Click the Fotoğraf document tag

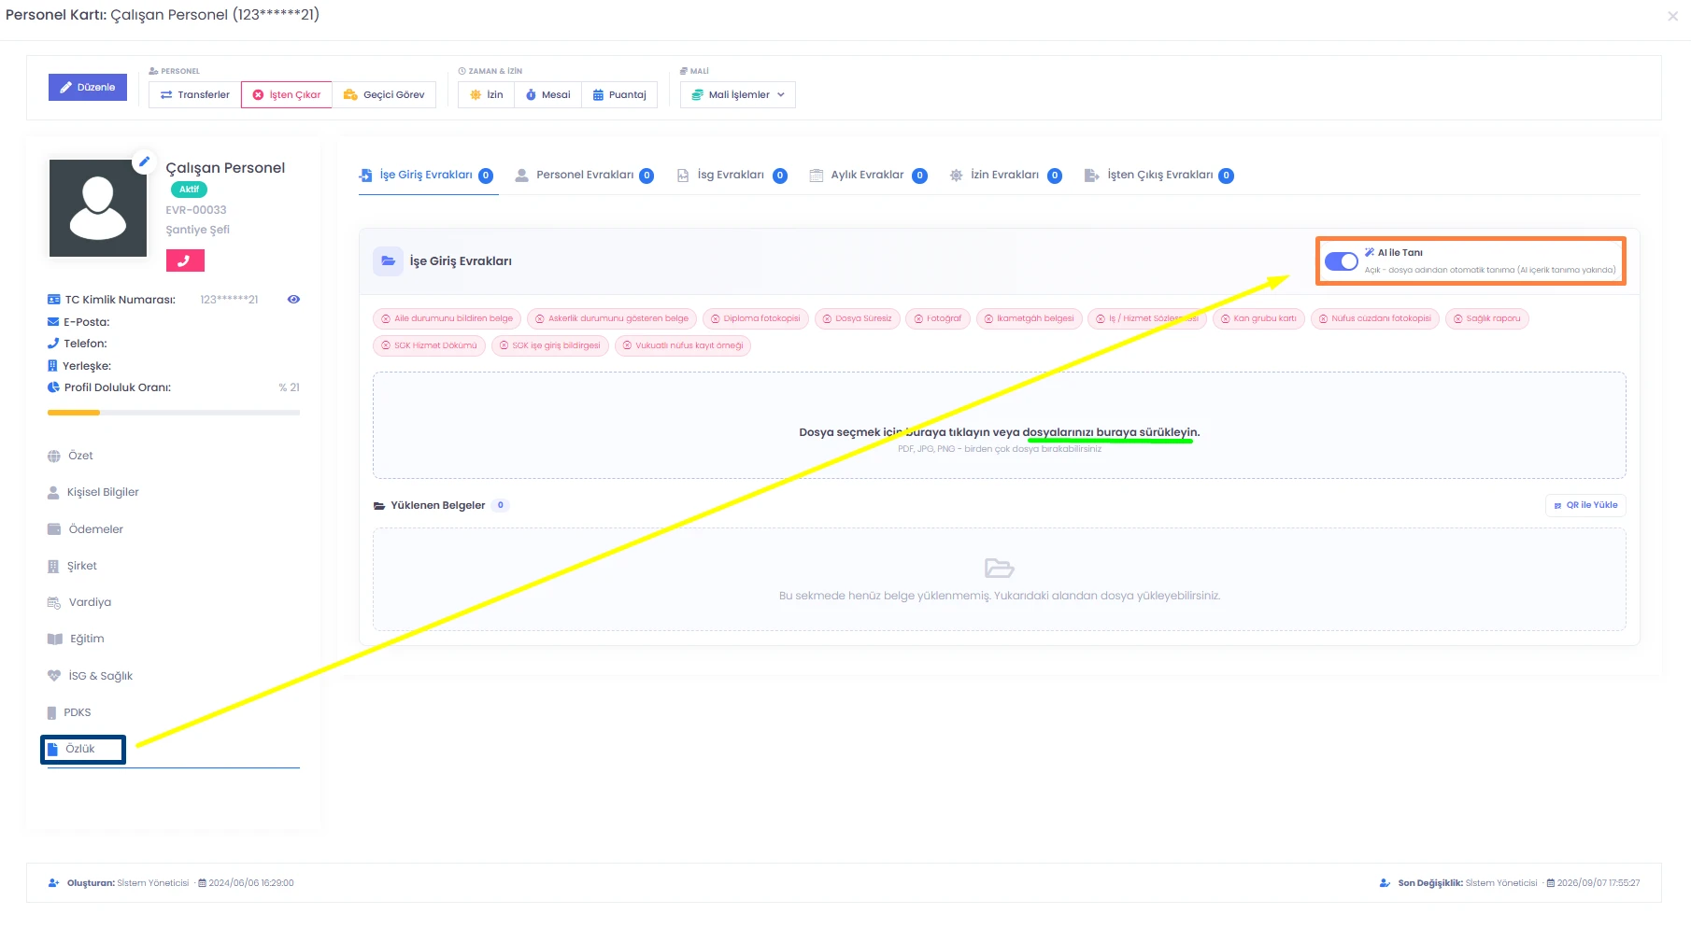(x=938, y=318)
